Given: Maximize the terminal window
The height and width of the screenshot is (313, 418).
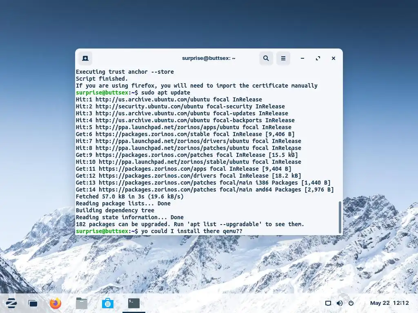Looking at the screenshot, I should (x=318, y=58).
